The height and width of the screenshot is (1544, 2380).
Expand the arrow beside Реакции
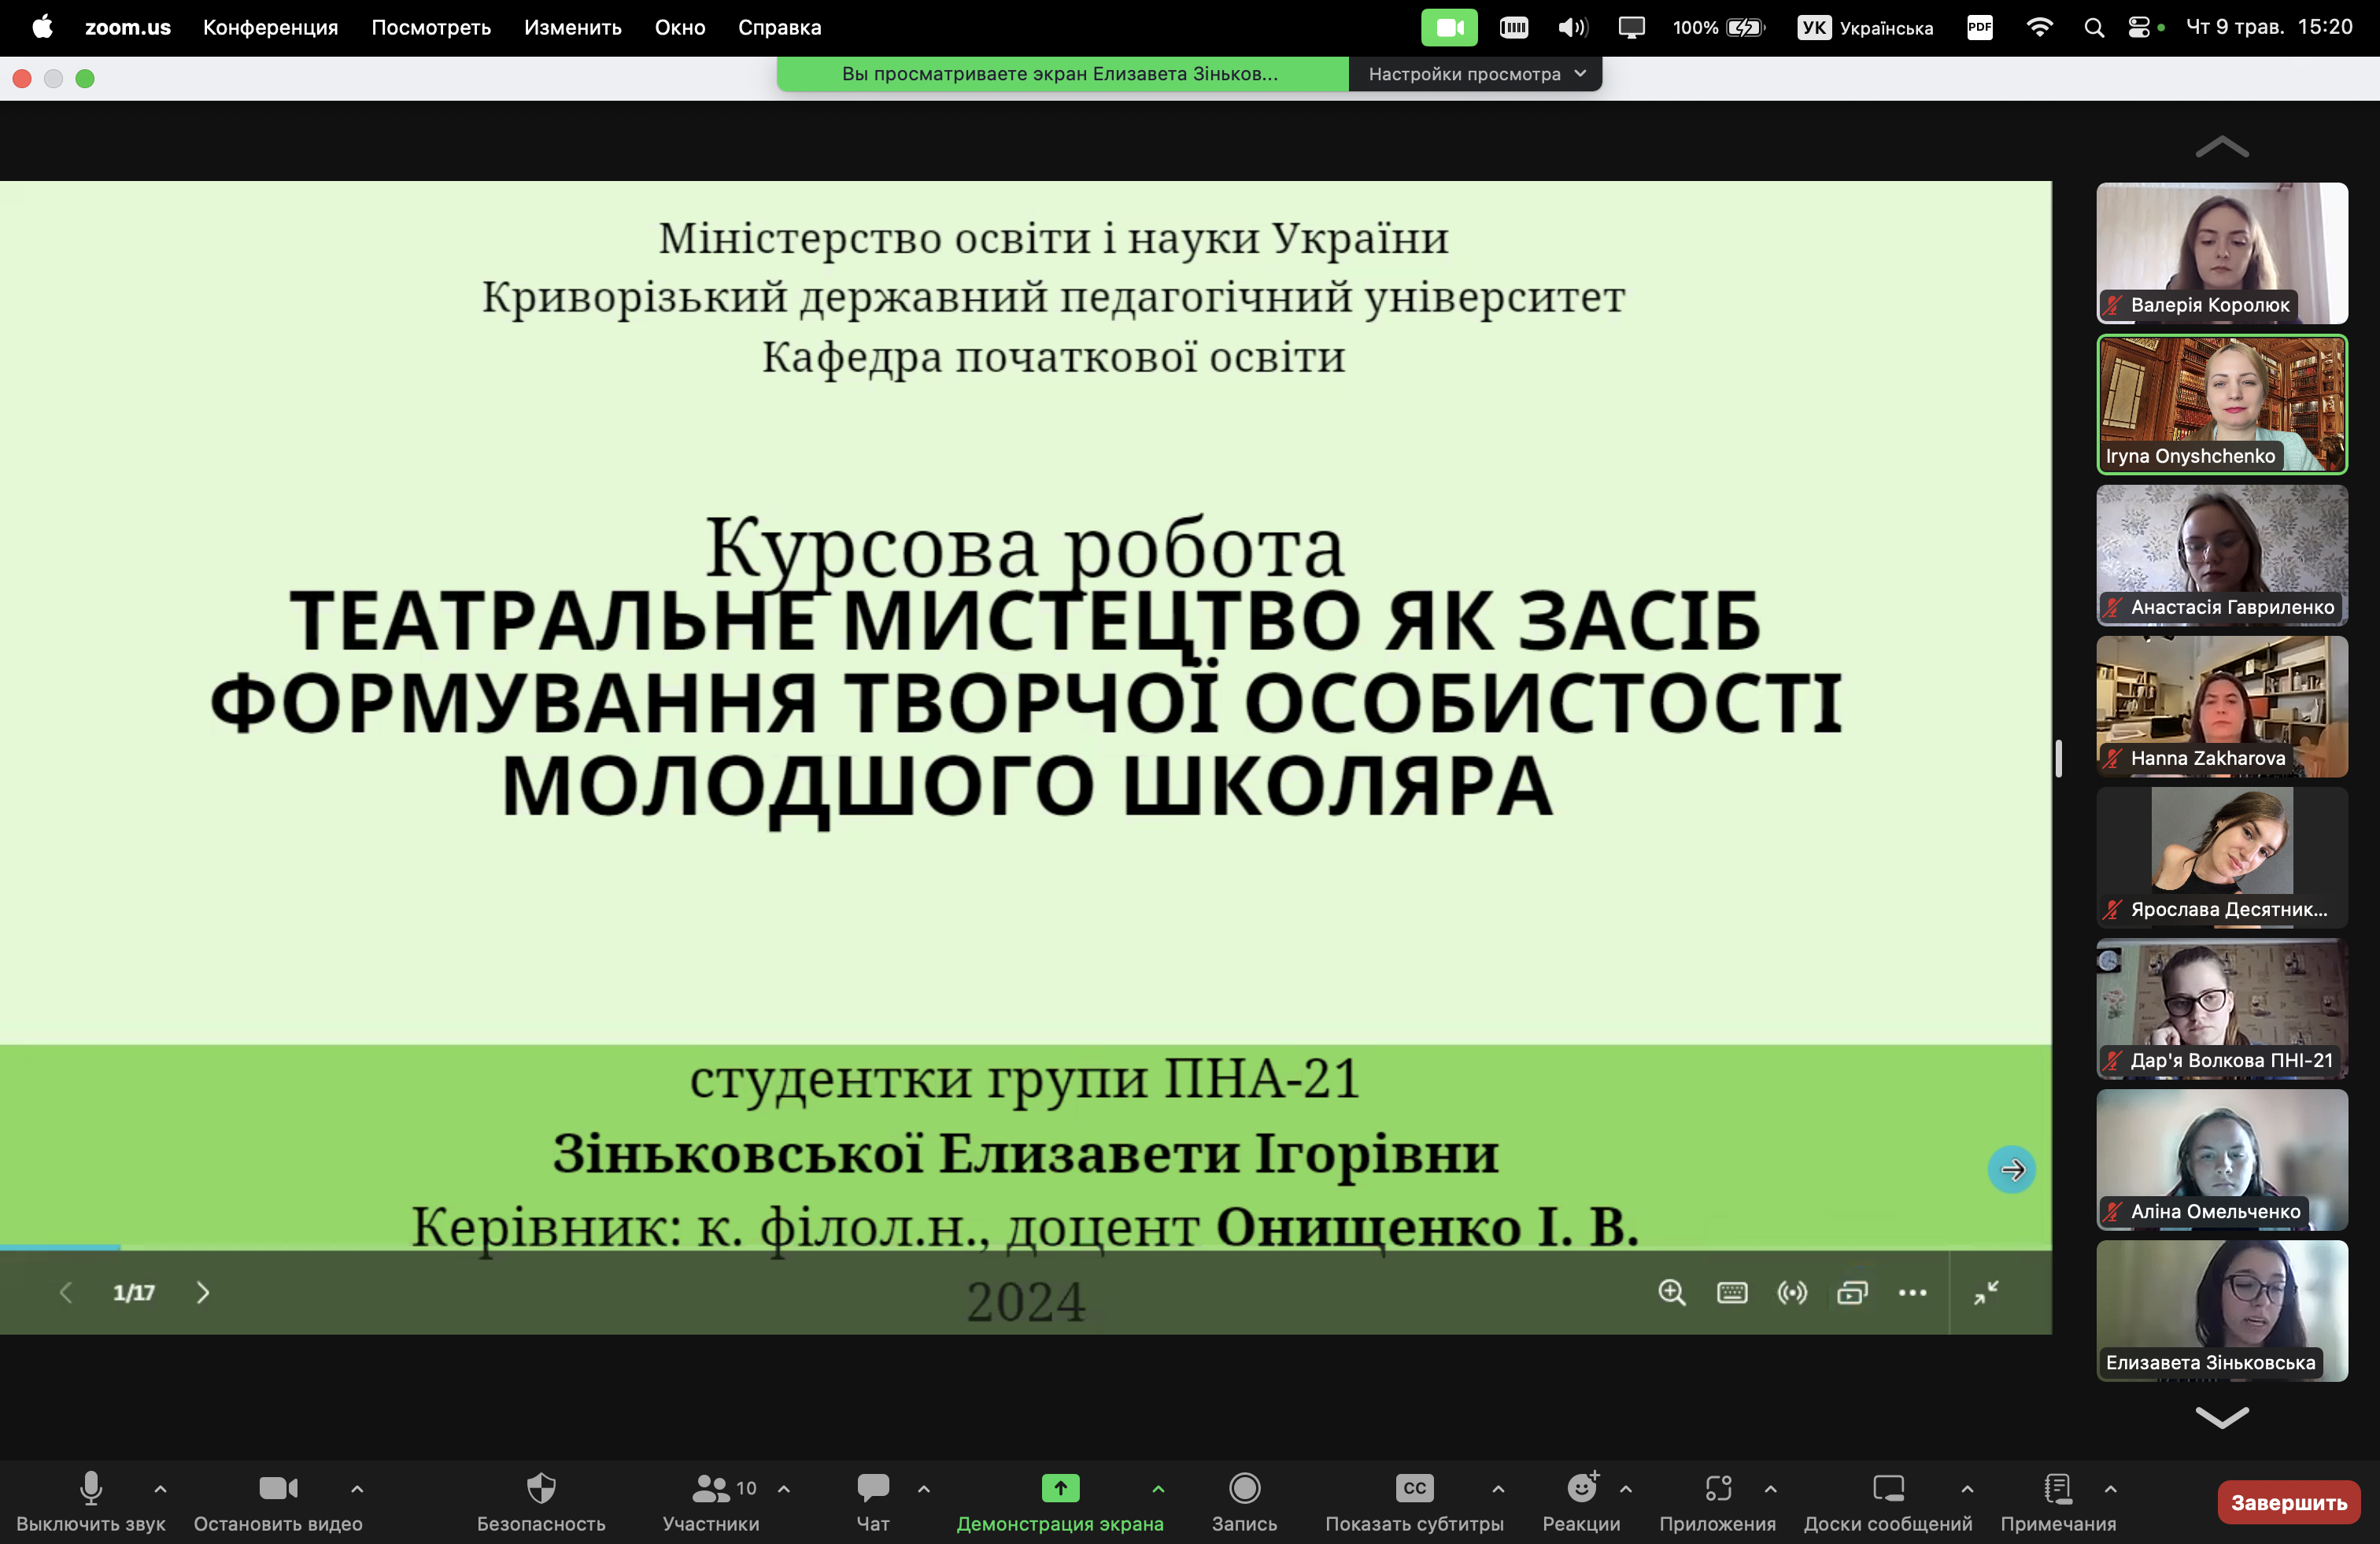coord(1626,1489)
